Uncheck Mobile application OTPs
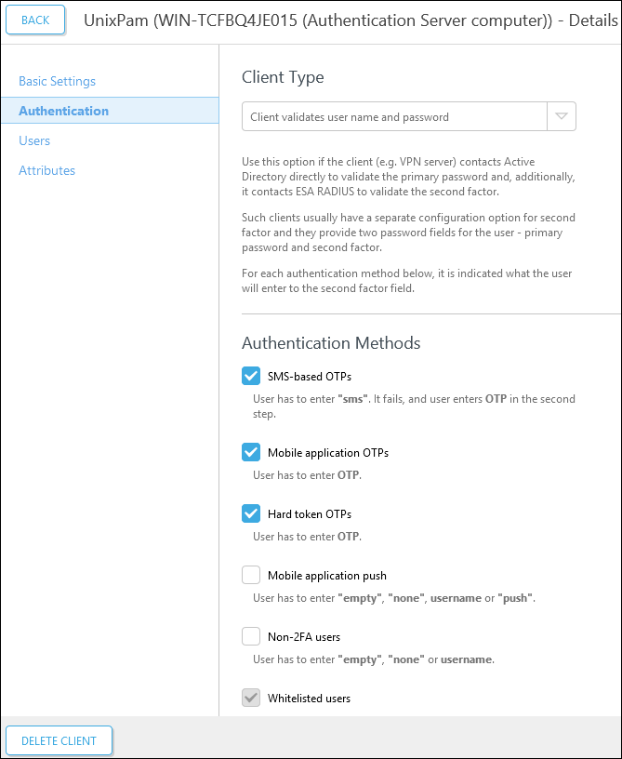622x759 pixels. [251, 452]
